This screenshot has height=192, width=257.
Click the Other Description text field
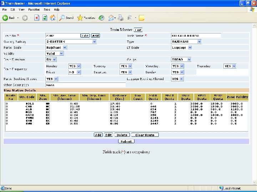pyautogui.click(x=85, y=85)
